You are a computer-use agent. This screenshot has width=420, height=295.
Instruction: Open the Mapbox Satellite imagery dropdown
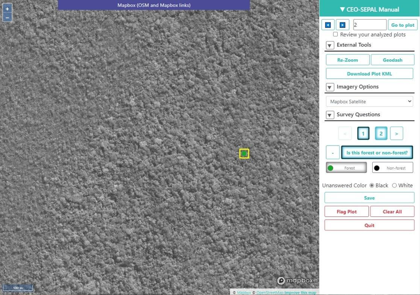pos(369,101)
